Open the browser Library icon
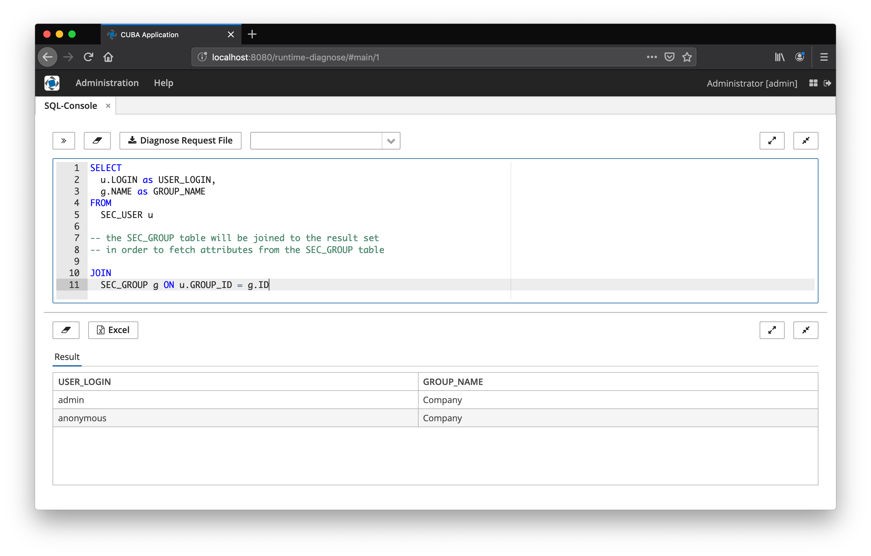 pos(779,57)
